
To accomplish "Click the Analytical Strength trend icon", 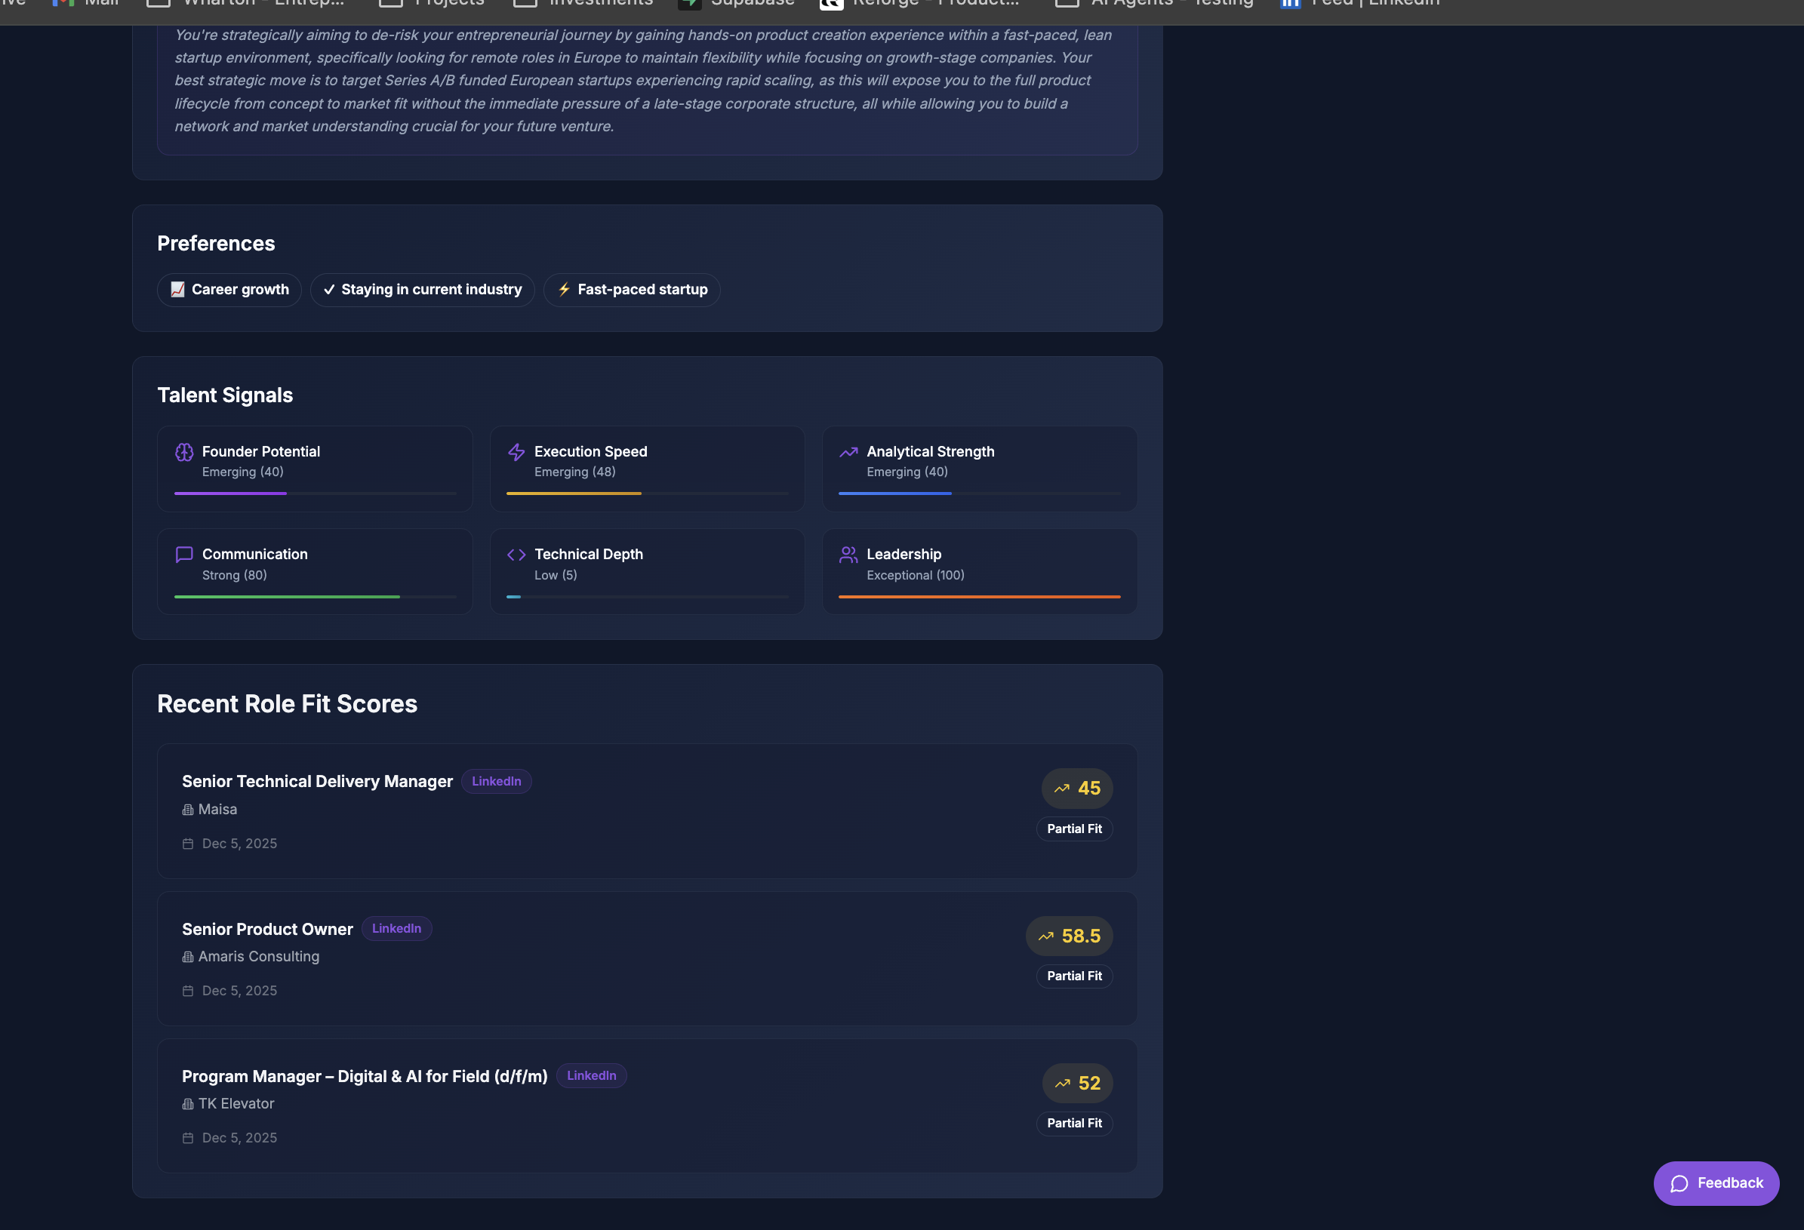I will (x=848, y=452).
